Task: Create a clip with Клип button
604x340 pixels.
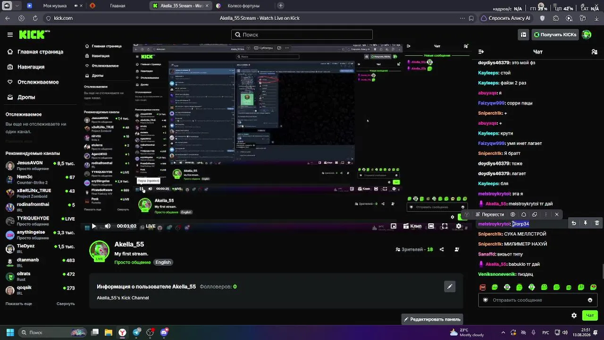Action: [412, 226]
